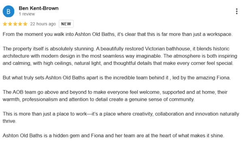This screenshot has height=146, width=243.
Task: Click the first gold rating star
Action: pos(5,24)
